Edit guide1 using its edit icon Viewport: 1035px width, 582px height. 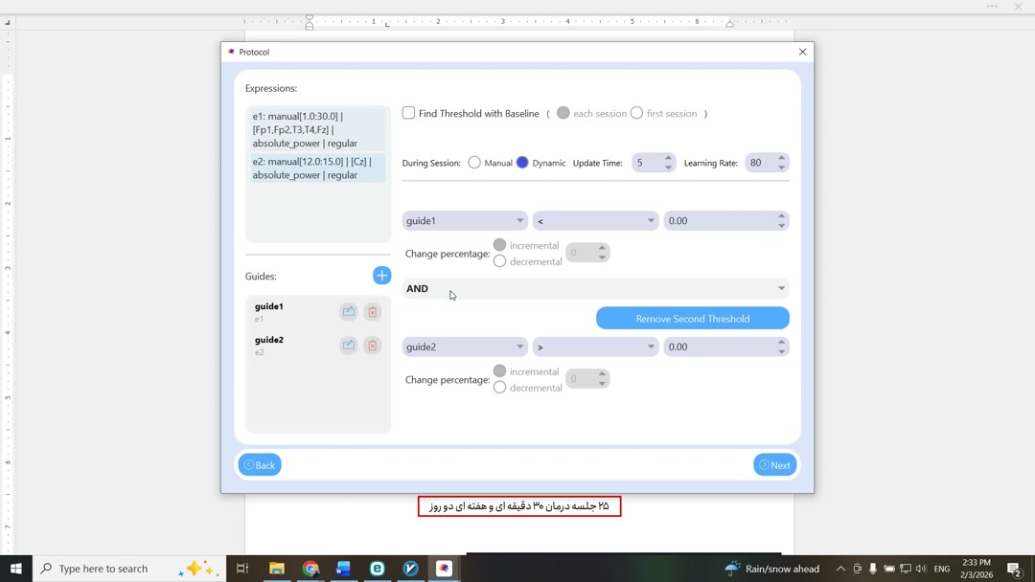click(x=349, y=312)
